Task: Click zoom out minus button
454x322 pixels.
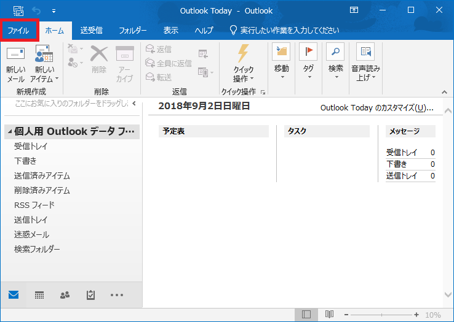Action: [346, 315]
